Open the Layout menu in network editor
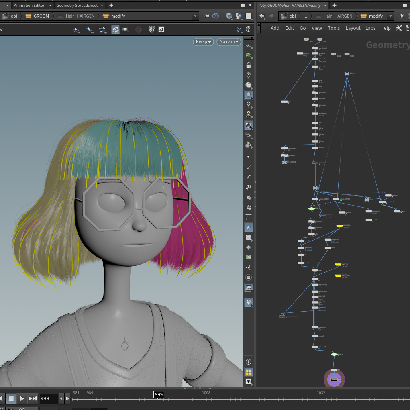This screenshot has height=410, width=410. [x=353, y=28]
